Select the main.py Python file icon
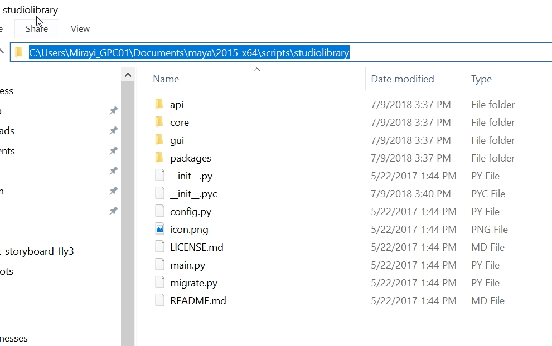The image size is (552, 346). [159, 265]
